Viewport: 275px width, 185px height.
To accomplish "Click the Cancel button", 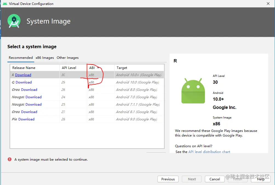I will pyautogui.click(x=215, y=179).
